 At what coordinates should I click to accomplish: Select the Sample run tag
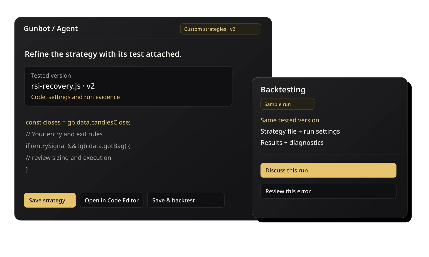coord(287,104)
